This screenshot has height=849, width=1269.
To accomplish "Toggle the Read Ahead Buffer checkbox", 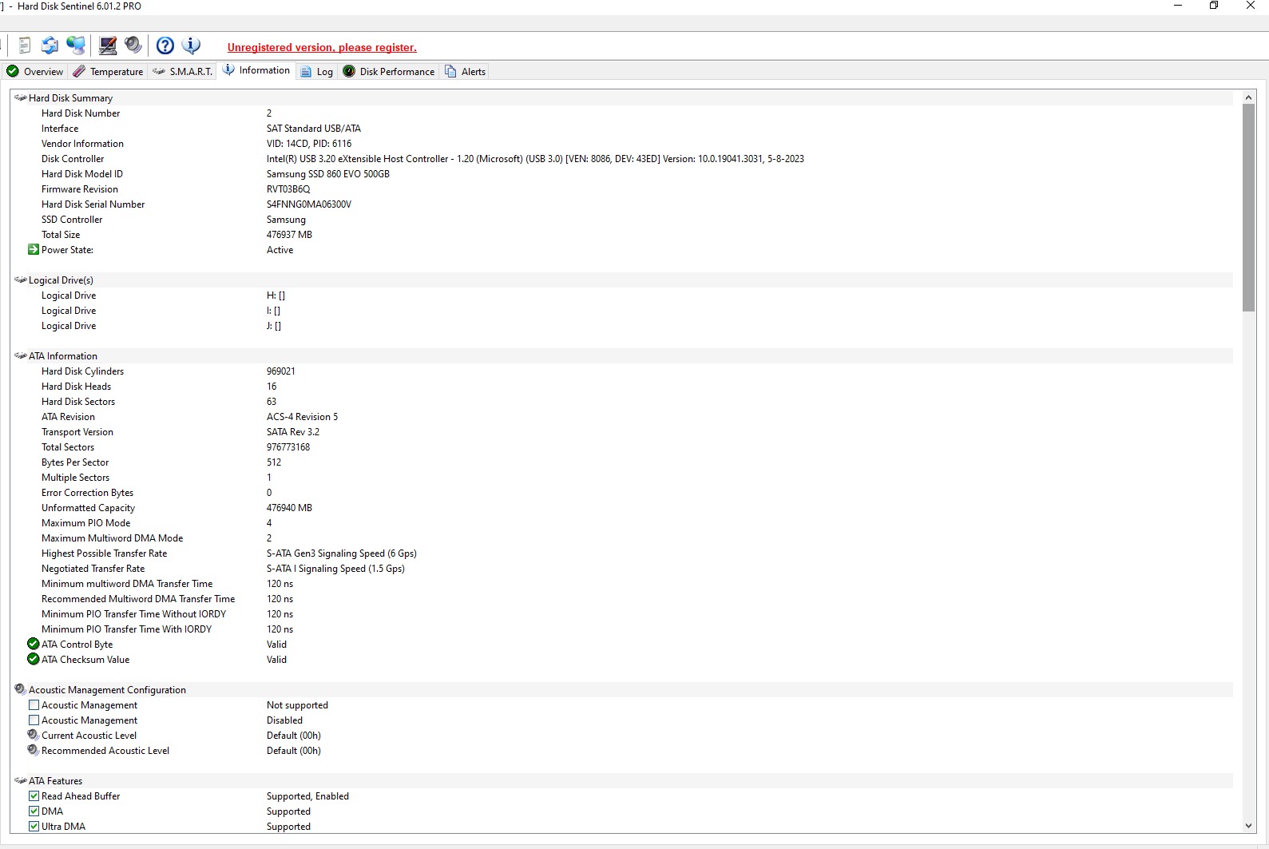I will pos(34,796).
